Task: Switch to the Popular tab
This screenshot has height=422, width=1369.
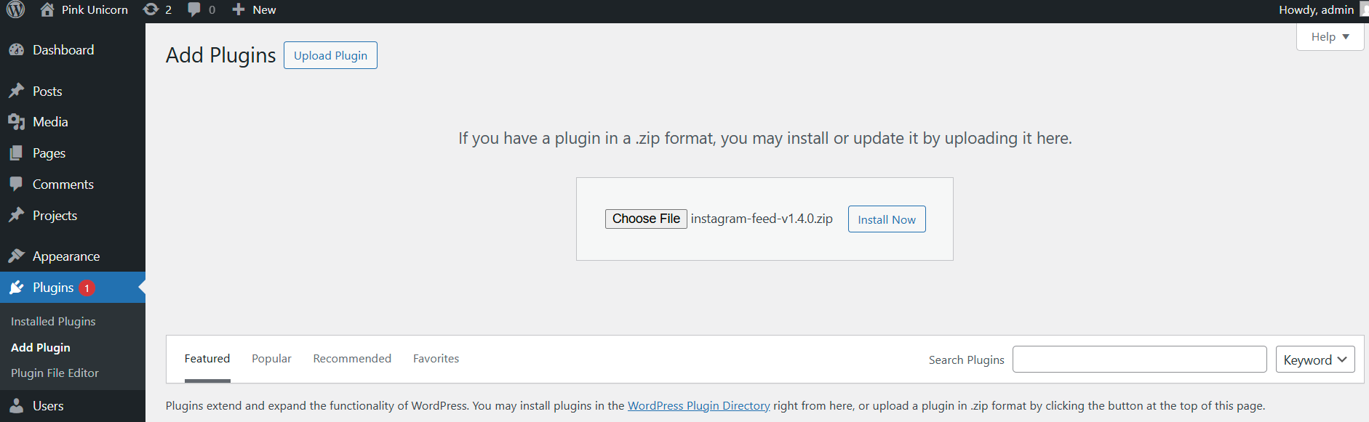Action: pos(271,359)
